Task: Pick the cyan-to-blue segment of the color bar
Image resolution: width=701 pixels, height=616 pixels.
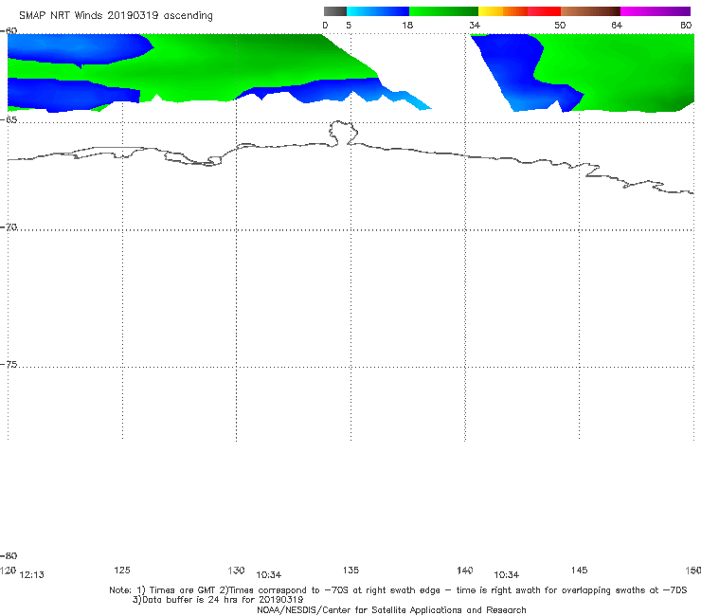Action: [x=378, y=11]
